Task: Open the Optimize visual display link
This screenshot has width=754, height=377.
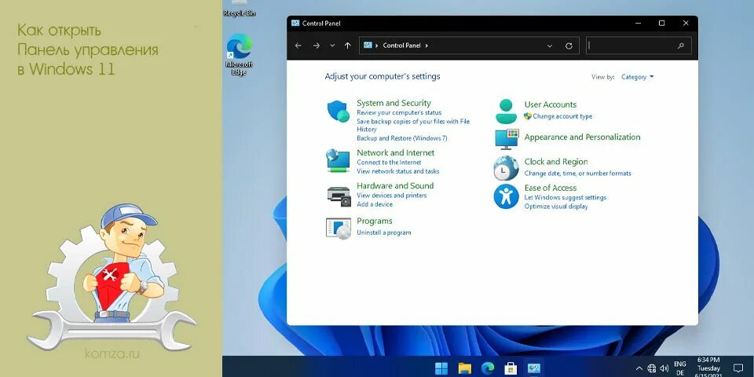Action: [x=556, y=207]
